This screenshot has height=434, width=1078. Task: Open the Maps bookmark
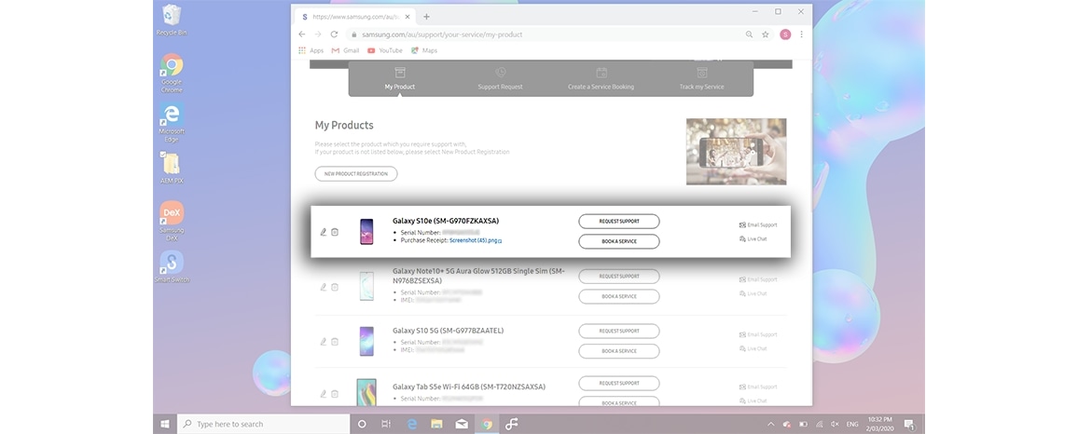pyautogui.click(x=424, y=50)
